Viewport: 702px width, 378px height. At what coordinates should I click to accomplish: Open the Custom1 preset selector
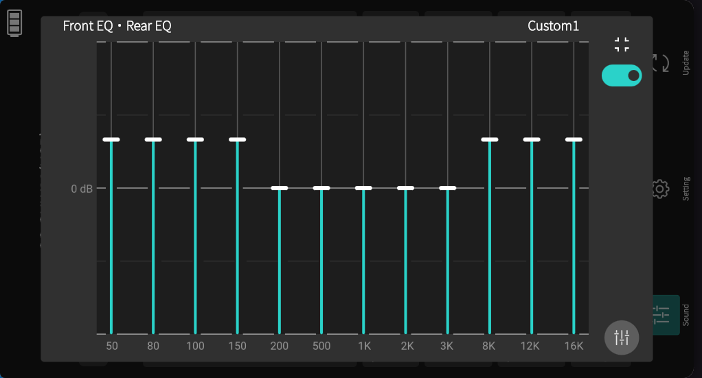[553, 26]
